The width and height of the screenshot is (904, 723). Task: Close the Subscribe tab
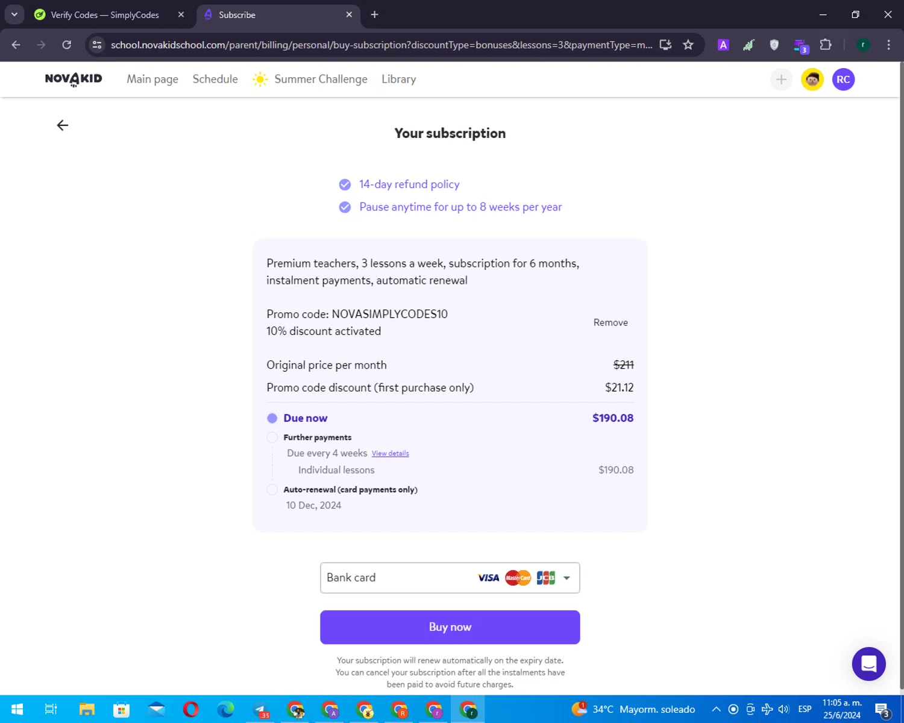[x=349, y=14]
